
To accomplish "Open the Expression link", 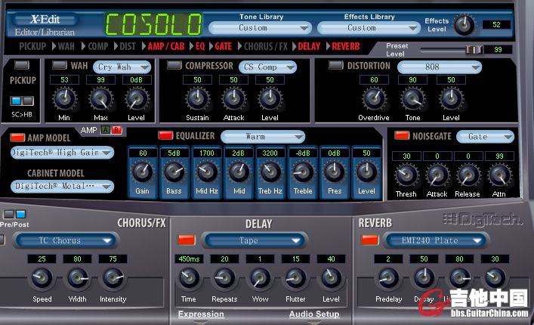I will [x=201, y=314].
